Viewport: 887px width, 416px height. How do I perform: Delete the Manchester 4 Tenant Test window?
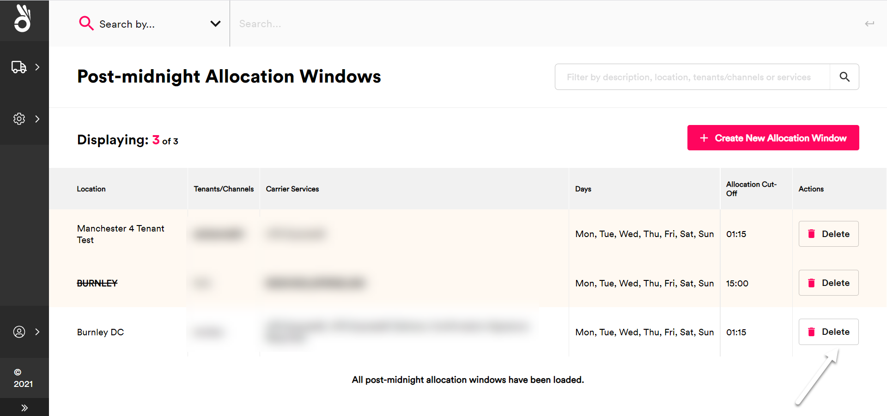click(x=828, y=234)
